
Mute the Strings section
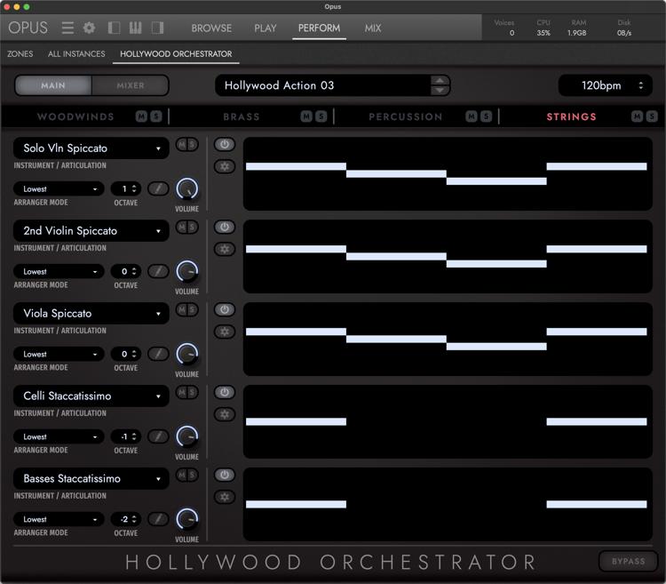pyautogui.click(x=637, y=116)
